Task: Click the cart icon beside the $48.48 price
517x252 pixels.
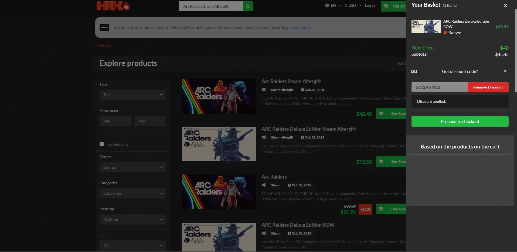Action: click(x=381, y=113)
